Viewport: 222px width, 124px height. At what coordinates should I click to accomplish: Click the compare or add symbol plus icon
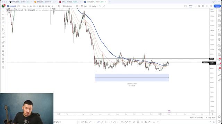pyautogui.click(x=18, y=6)
